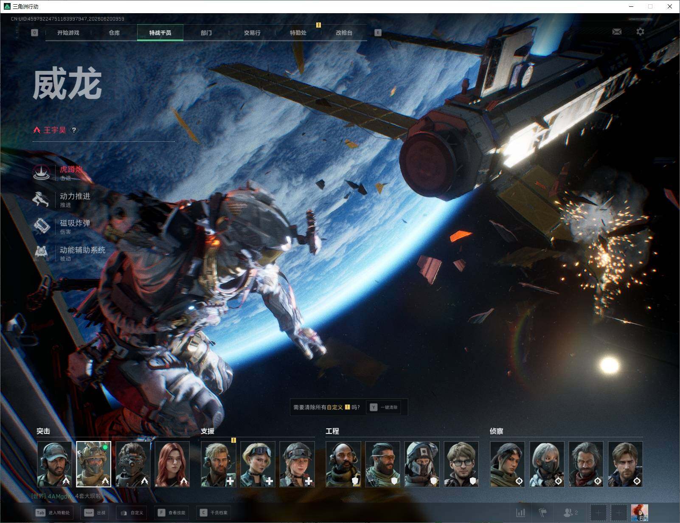
Task: Select the 动力推进 skill icon
Action: [42, 199]
